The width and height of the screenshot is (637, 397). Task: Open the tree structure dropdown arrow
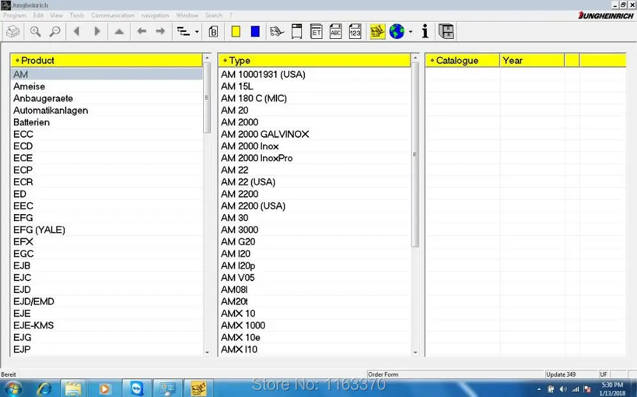(197, 32)
